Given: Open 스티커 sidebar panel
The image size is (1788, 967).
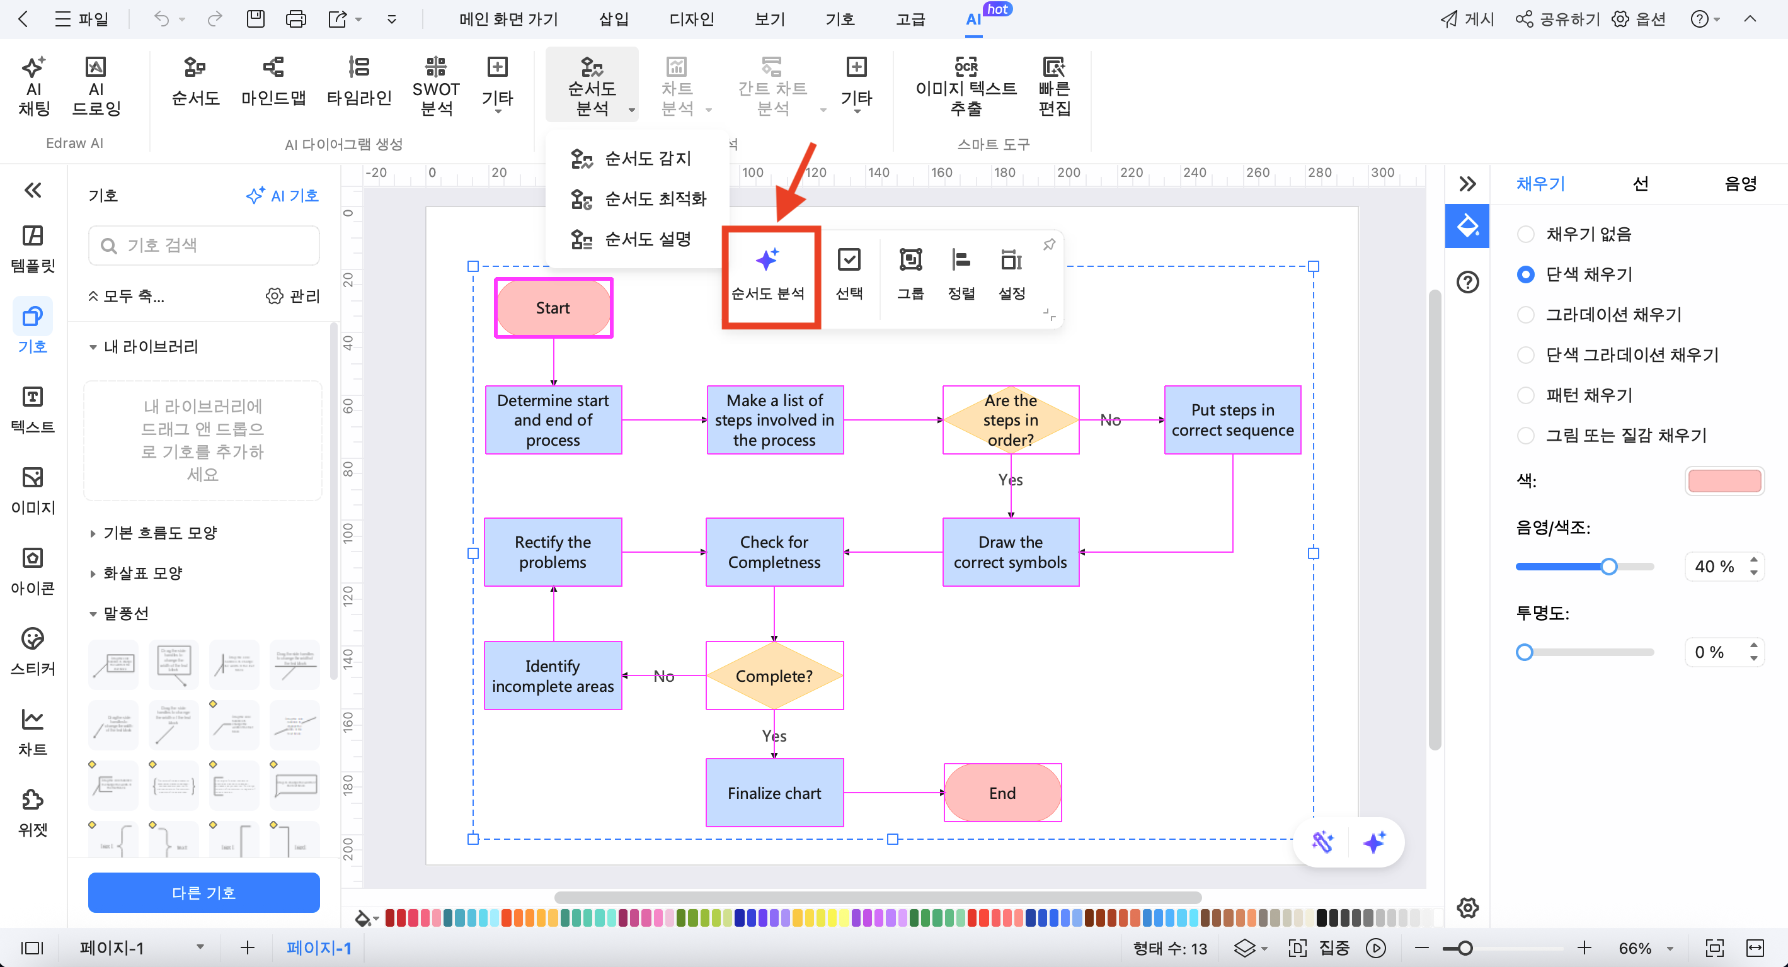Looking at the screenshot, I should 33,652.
